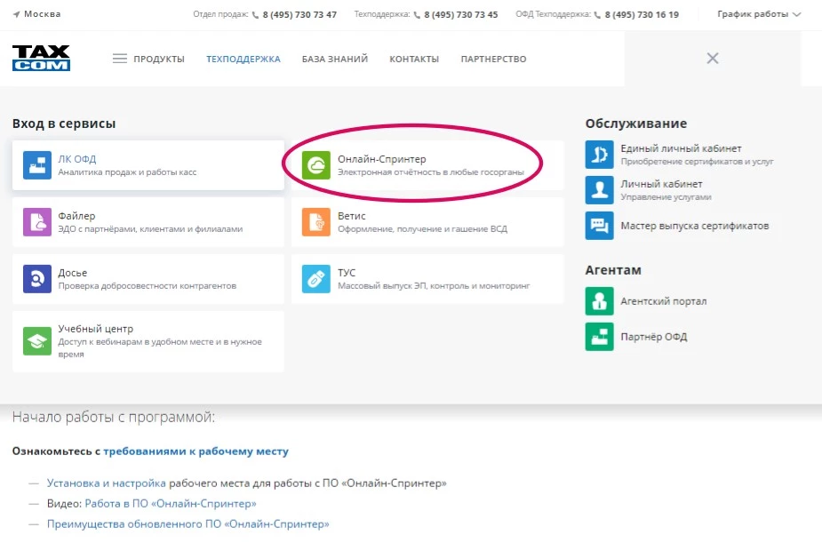The image size is (822, 551).
Task: Click the orange Ветис icon
Action: [x=316, y=222]
